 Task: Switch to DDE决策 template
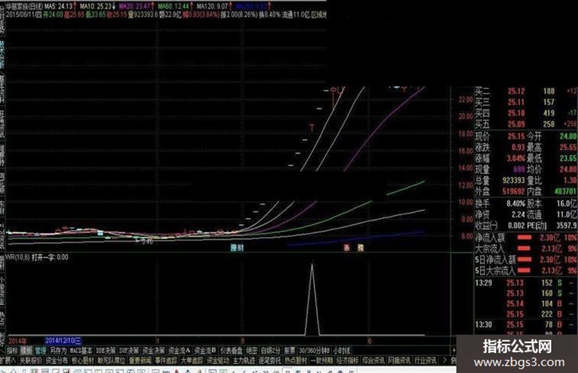pyautogui.click(x=105, y=350)
